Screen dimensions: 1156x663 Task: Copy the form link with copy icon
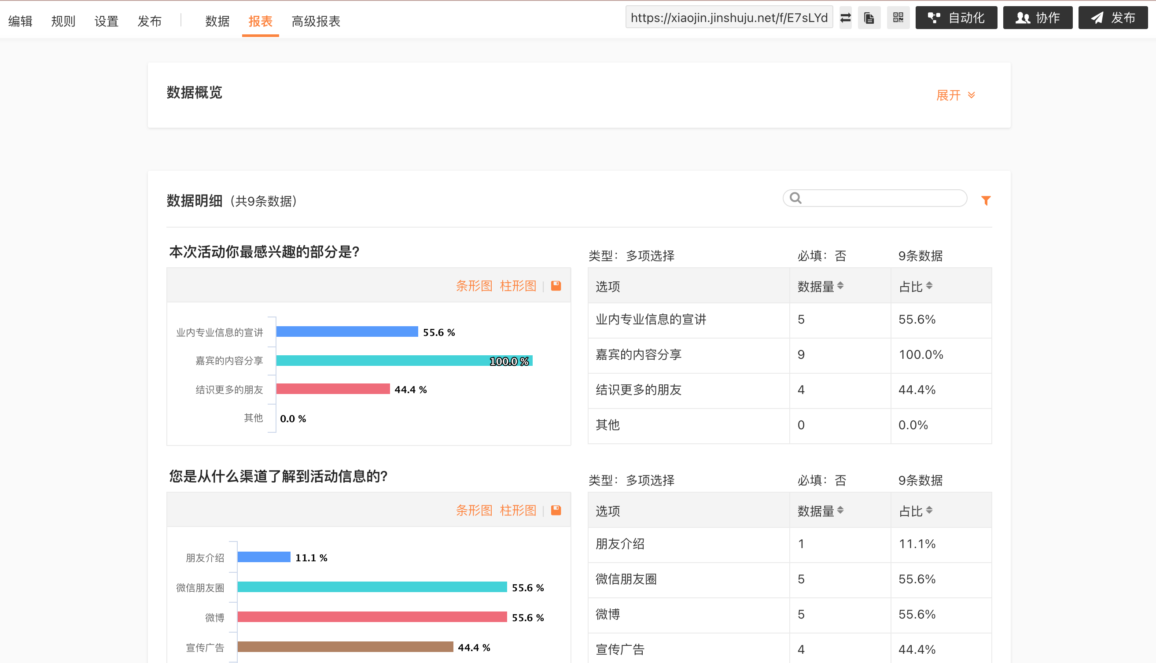tap(869, 18)
